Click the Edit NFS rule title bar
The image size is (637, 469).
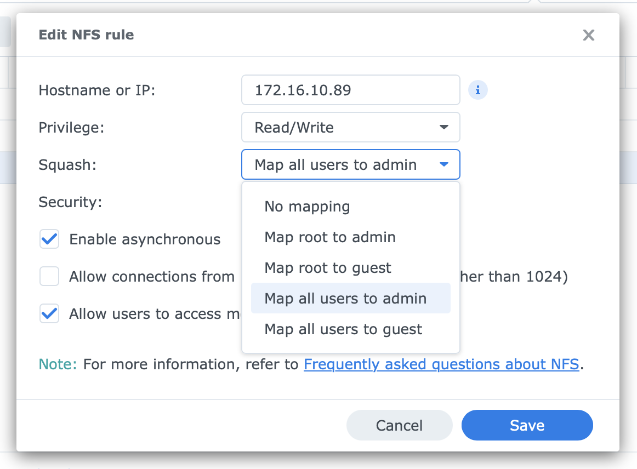[274, 36]
